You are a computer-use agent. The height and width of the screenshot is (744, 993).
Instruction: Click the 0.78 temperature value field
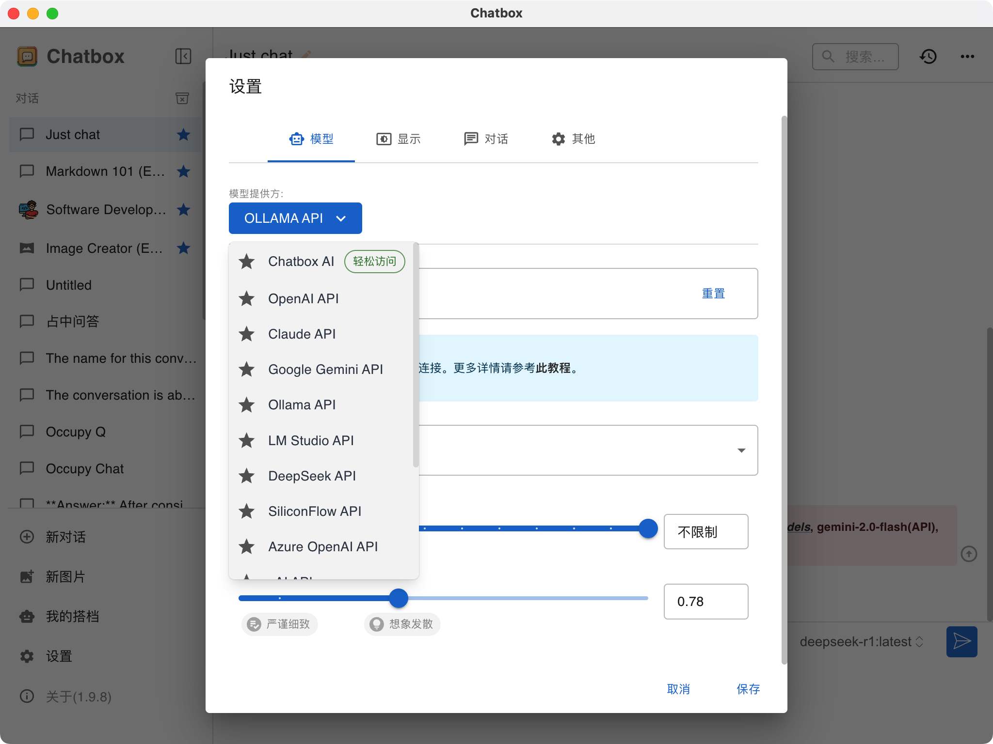tap(706, 602)
